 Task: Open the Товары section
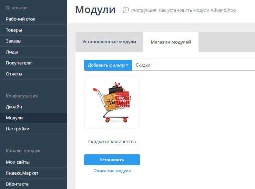click(x=14, y=30)
